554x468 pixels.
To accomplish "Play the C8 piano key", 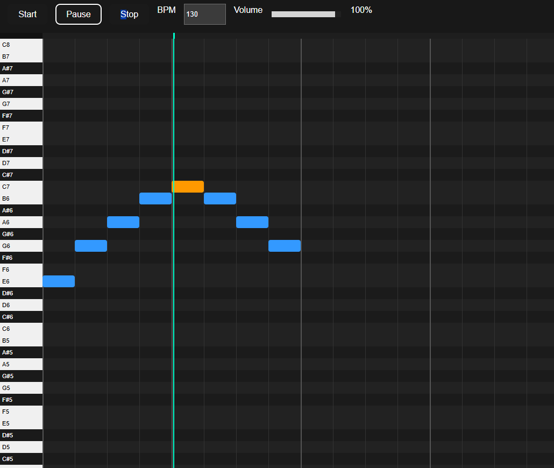I will [21, 45].
